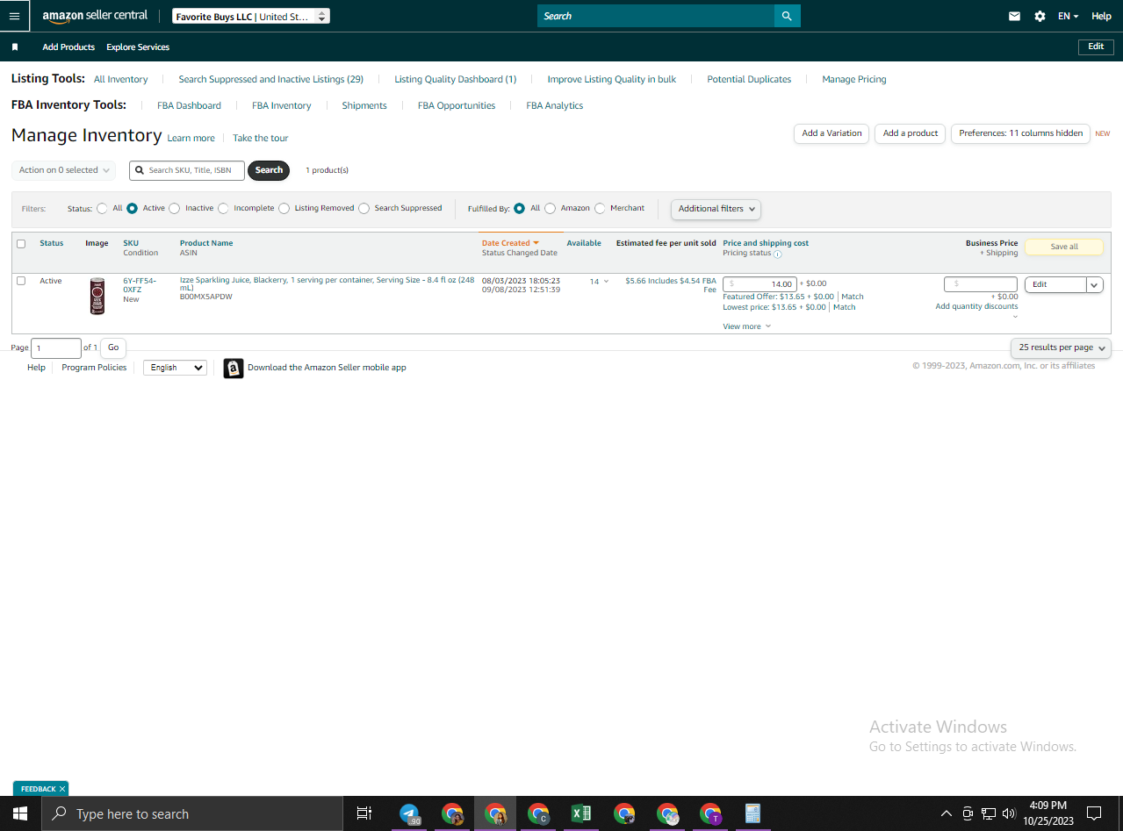Open Telegram from the taskbar
The height and width of the screenshot is (831, 1123).
[410, 813]
